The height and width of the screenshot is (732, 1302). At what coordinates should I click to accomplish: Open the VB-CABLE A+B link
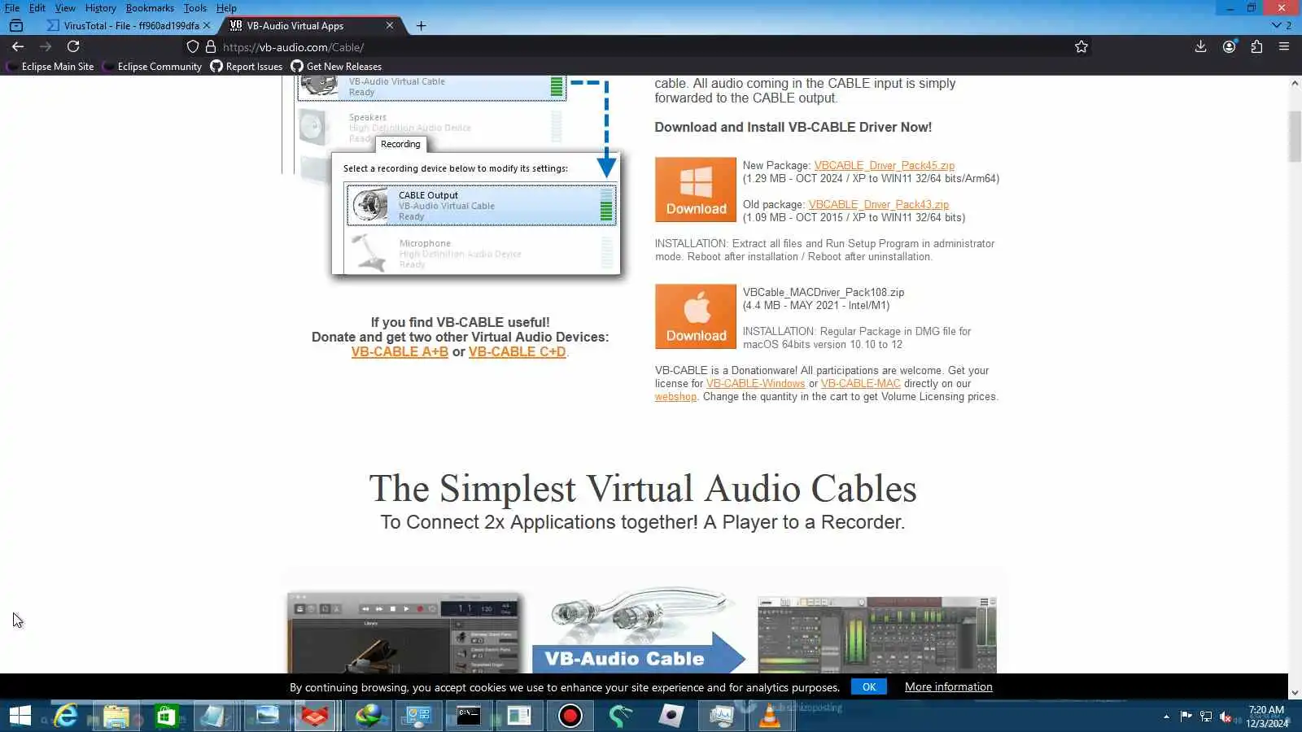(x=400, y=351)
